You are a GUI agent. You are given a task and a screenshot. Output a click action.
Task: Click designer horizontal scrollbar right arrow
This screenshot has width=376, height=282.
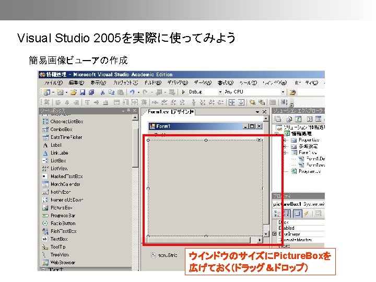260,240
